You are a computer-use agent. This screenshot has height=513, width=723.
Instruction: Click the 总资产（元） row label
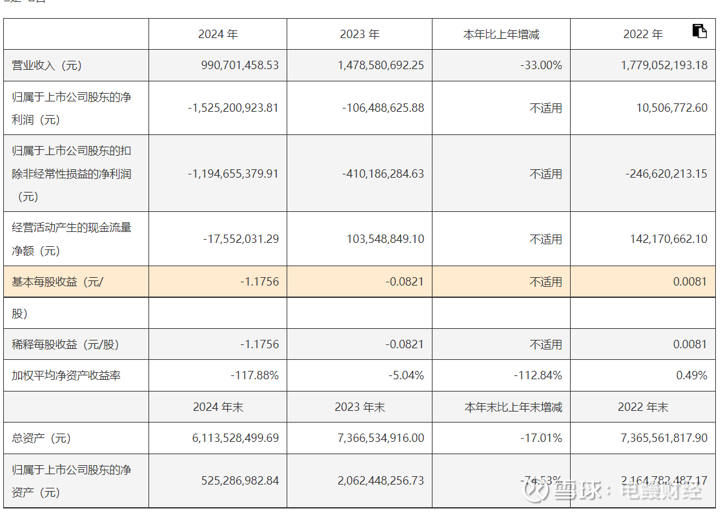(41, 438)
